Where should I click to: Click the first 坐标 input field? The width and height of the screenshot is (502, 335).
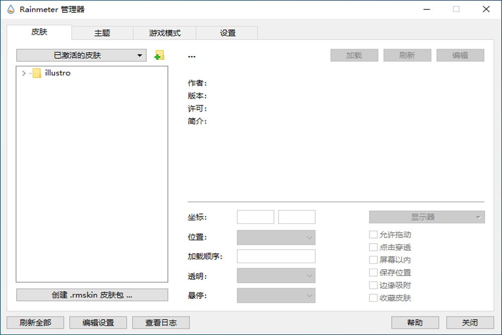coord(255,216)
